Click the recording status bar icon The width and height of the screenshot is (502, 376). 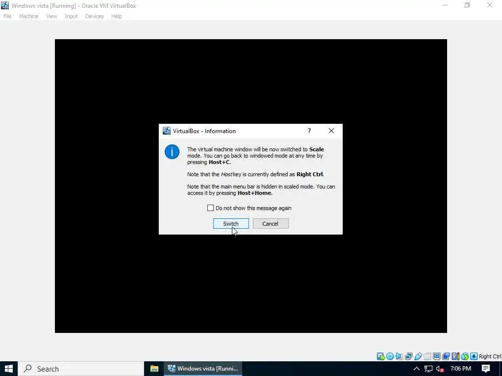coord(446,356)
